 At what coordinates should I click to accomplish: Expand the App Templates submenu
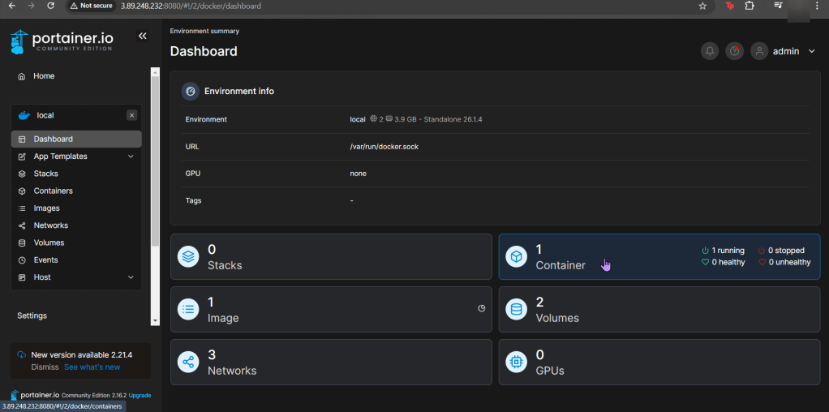131,157
